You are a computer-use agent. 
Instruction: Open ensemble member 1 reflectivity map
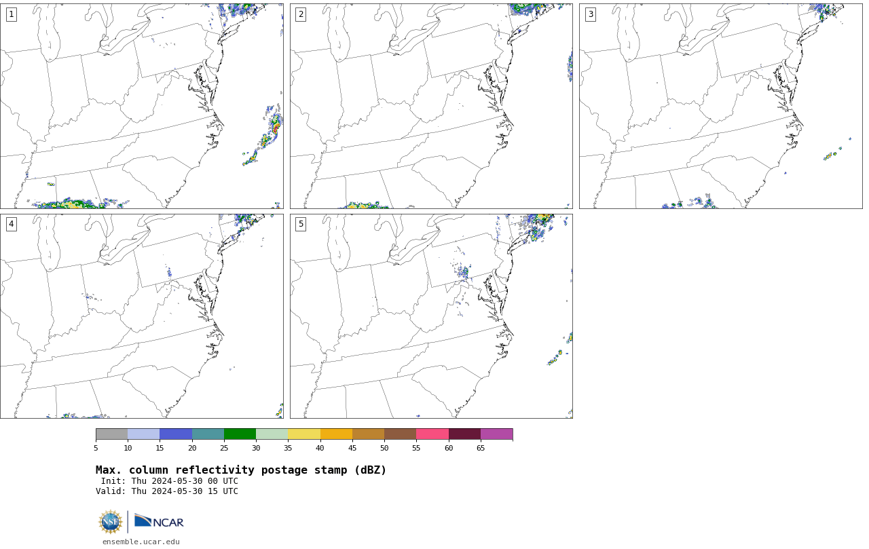141,106
